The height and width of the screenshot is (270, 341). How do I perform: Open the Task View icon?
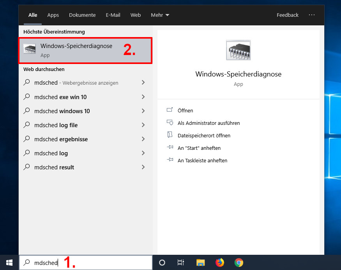(180, 263)
